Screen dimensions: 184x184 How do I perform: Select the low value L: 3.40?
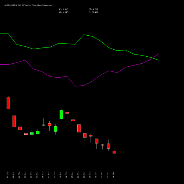click(93, 13)
